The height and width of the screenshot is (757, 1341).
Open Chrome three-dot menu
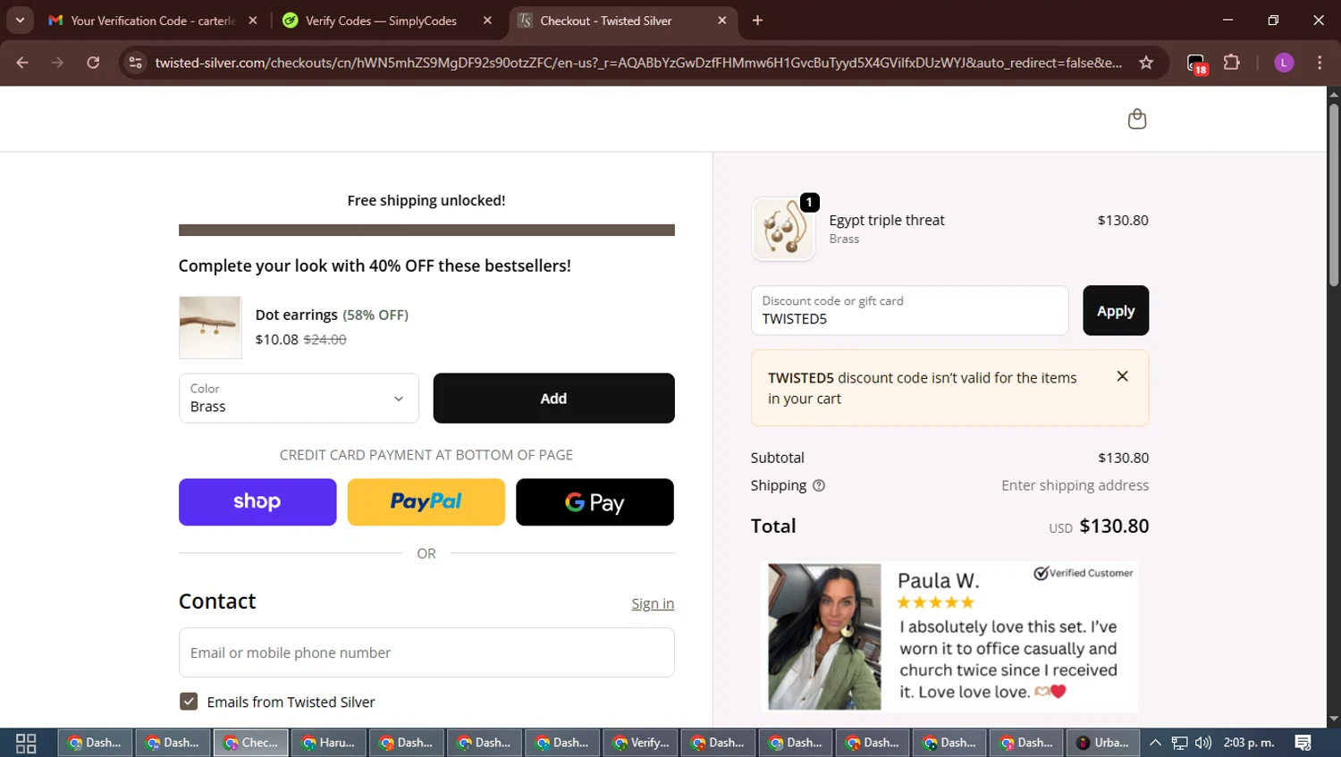click(x=1320, y=63)
